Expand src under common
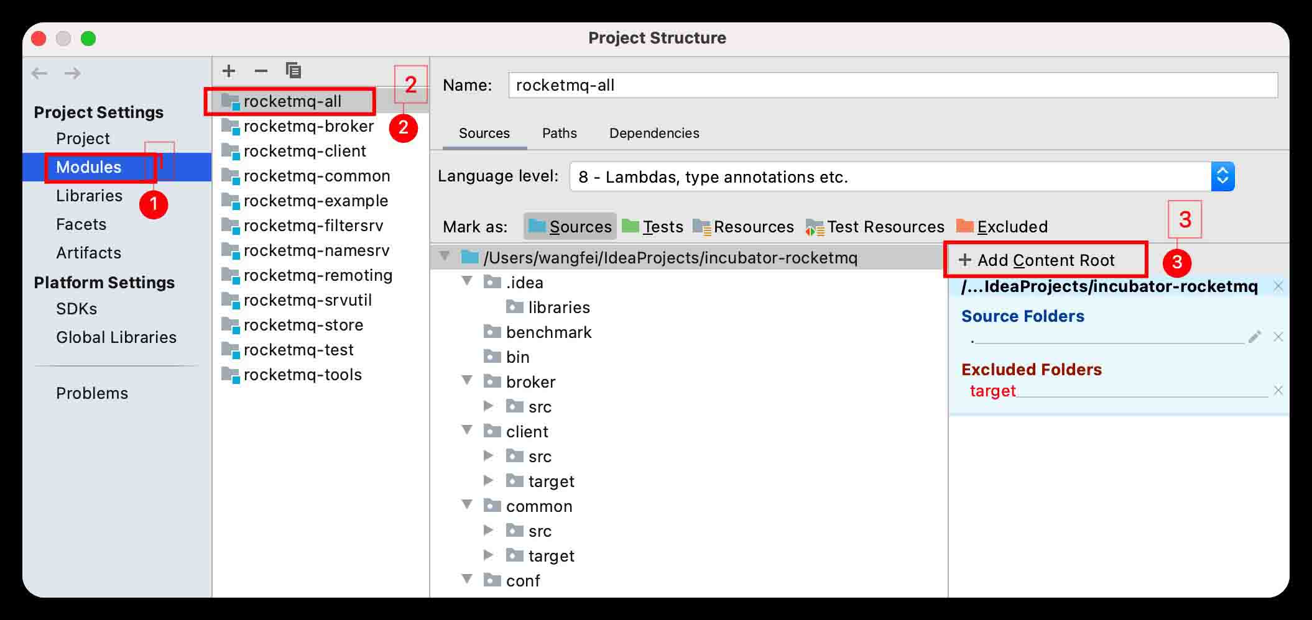This screenshot has width=1312, height=620. (489, 531)
